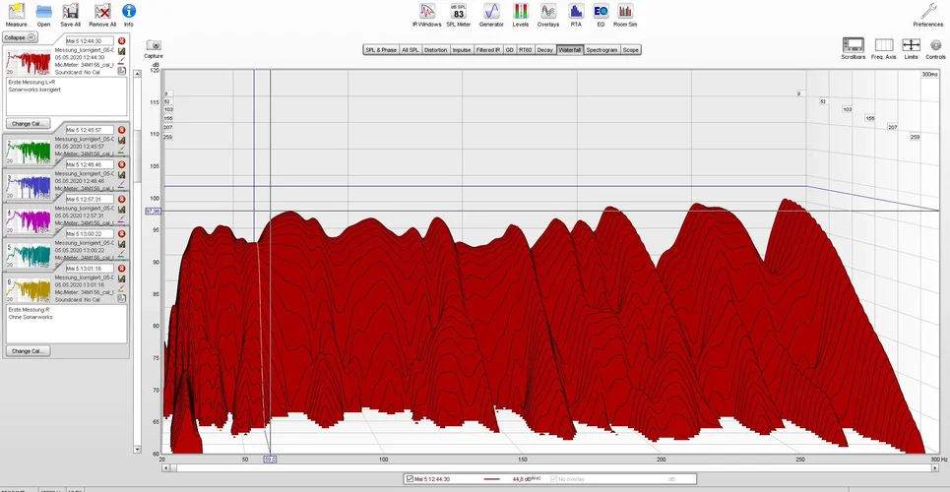Toggle the No overlay checkbox in legend

coord(553,479)
